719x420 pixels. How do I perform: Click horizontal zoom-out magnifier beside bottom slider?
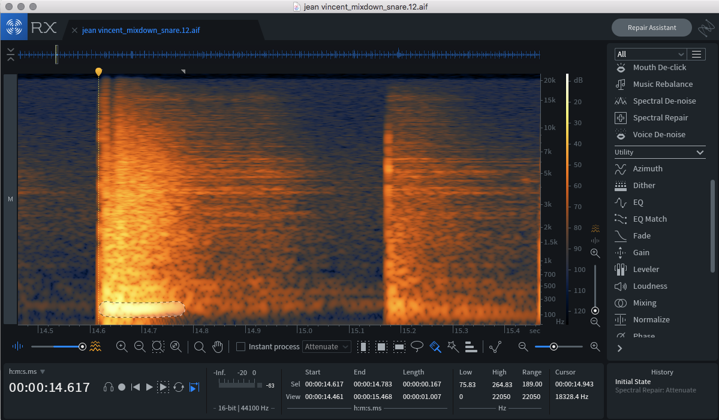(523, 347)
